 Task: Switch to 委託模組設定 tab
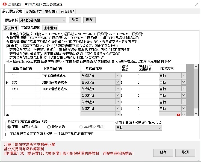coord(12,11)
